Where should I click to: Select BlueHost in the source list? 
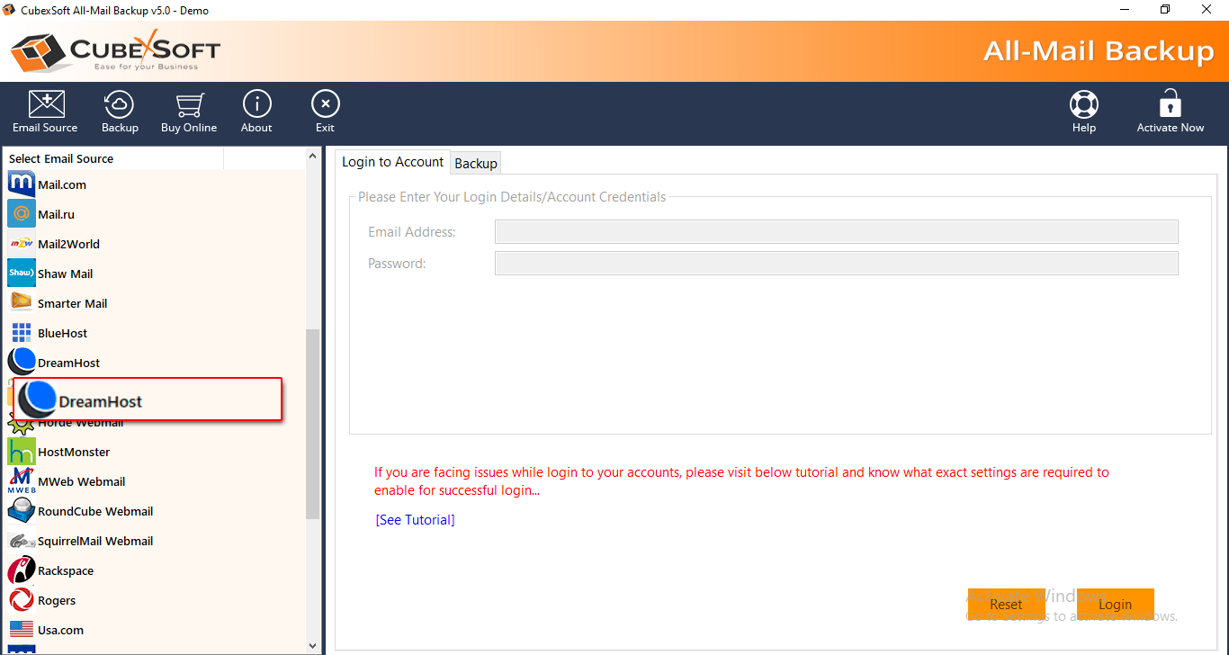(62, 333)
